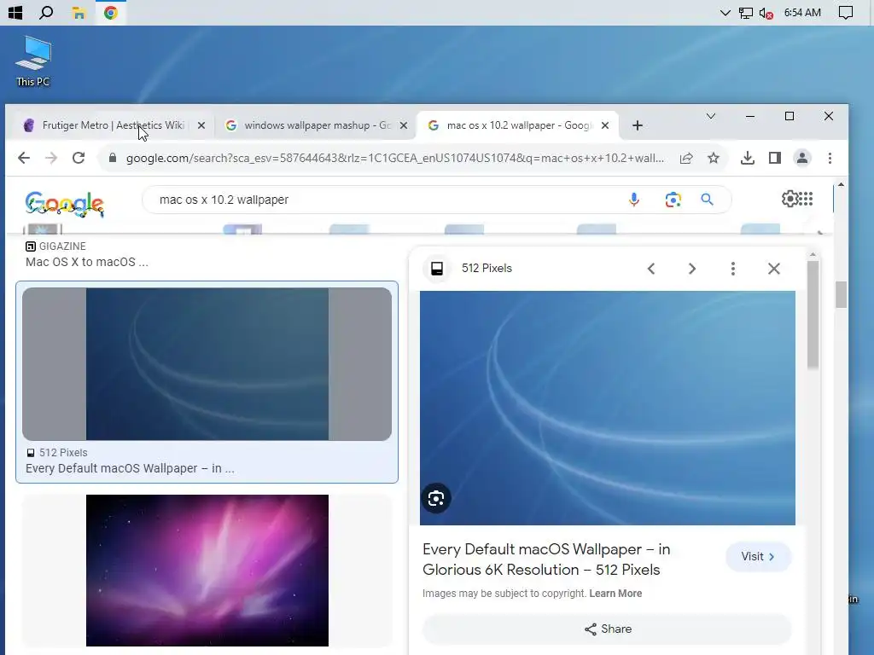Image resolution: width=874 pixels, height=655 pixels.
Task: Open Chrome's three-dot menu
Action: point(830,158)
